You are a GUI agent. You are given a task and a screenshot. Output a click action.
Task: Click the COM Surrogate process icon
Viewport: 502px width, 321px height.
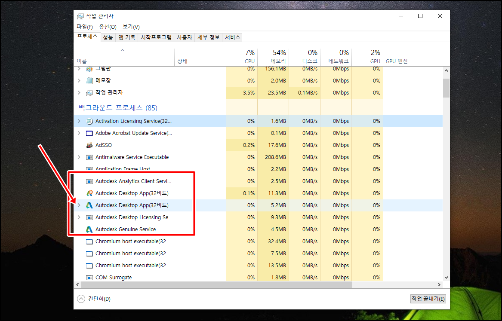[89, 278]
